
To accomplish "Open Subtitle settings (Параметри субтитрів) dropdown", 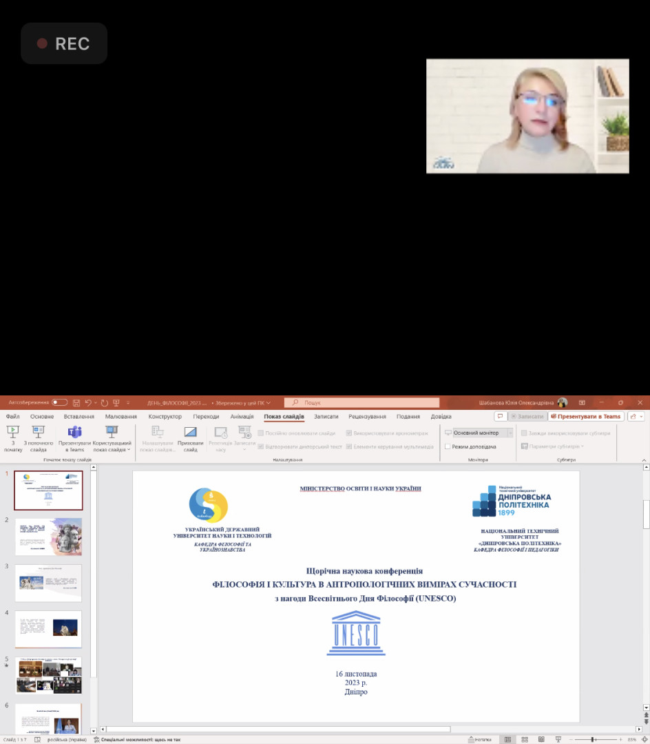I will pyautogui.click(x=553, y=446).
